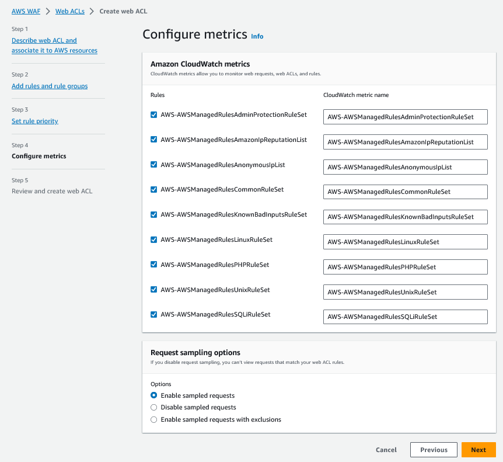Image resolution: width=503 pixels, height=462 pixels.
Task: Select Enable sampled requests option
Action: click(x=154, y=395)
